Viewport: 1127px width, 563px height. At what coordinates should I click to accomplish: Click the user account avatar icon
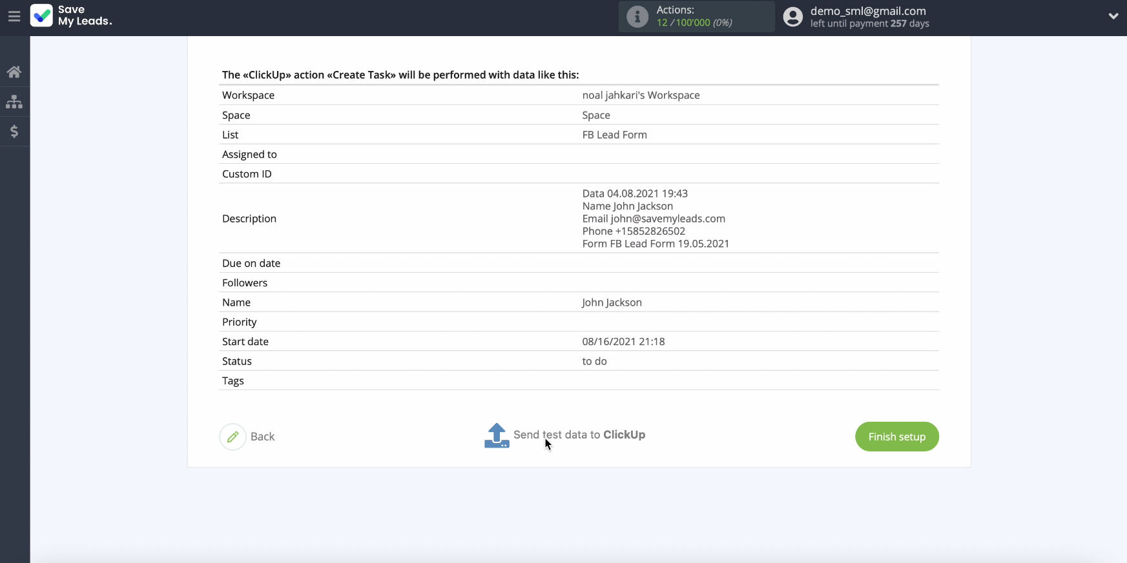pyautogui.click(x=793, y=17)
